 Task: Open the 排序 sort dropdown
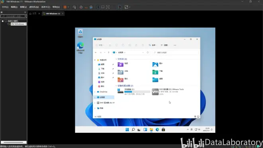[153, 45]
